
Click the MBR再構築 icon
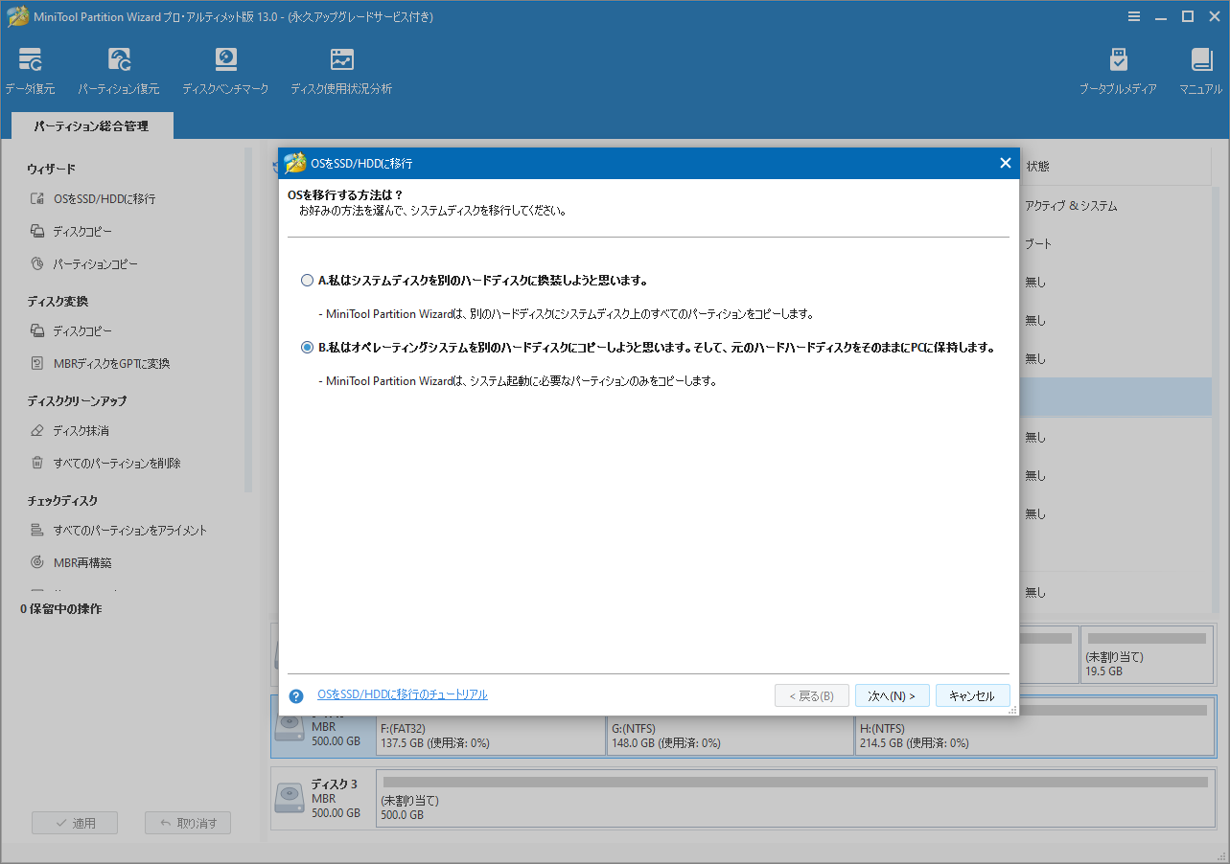(37, 562)
